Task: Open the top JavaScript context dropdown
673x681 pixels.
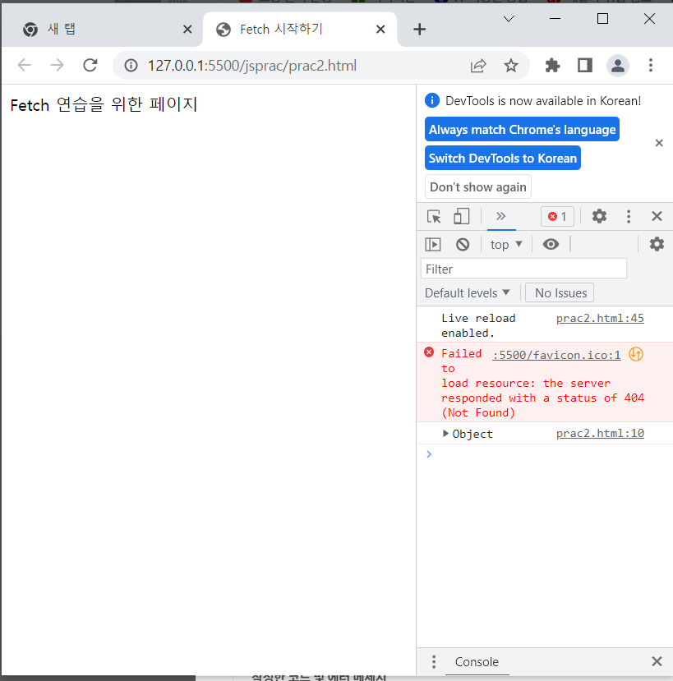Action: click(x=505, y=245)
